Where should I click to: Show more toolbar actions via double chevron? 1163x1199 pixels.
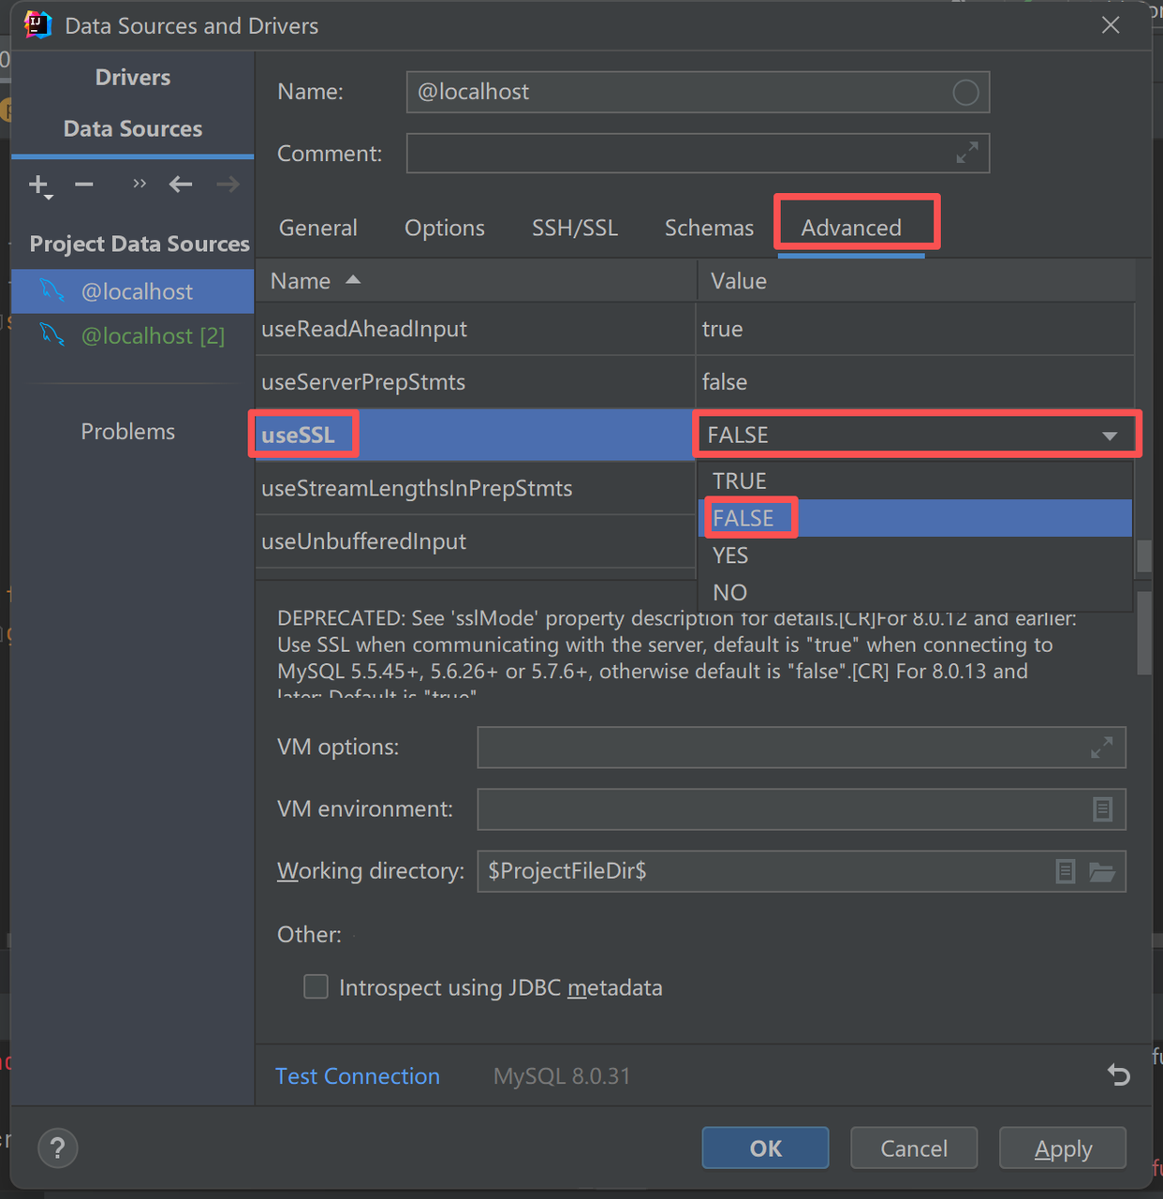pos(140,184)
